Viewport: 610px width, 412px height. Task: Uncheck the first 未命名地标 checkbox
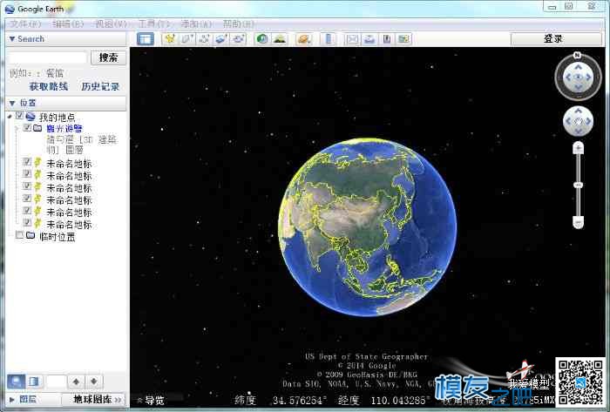point(27,162)
